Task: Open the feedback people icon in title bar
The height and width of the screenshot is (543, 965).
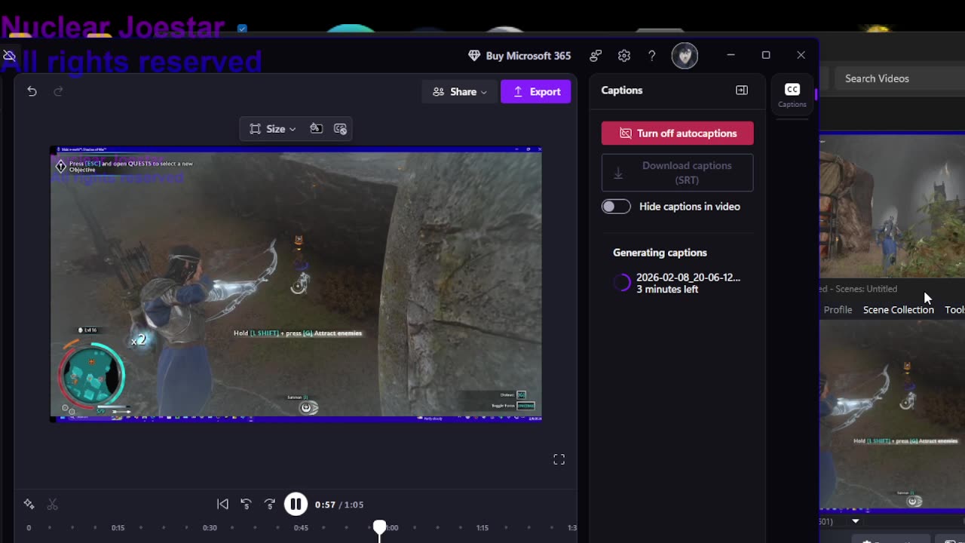Action: [596, 55]
